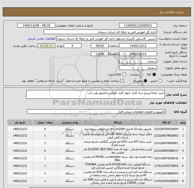Select the کالا radio button
This screenshot has height=188, width=194.
(154, 74)
